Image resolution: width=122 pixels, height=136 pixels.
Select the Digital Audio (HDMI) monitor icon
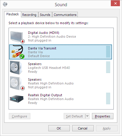coord(17,37)
